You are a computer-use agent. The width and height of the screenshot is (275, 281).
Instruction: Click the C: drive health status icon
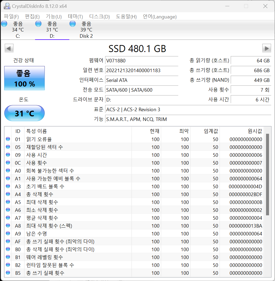pos(4,24)
